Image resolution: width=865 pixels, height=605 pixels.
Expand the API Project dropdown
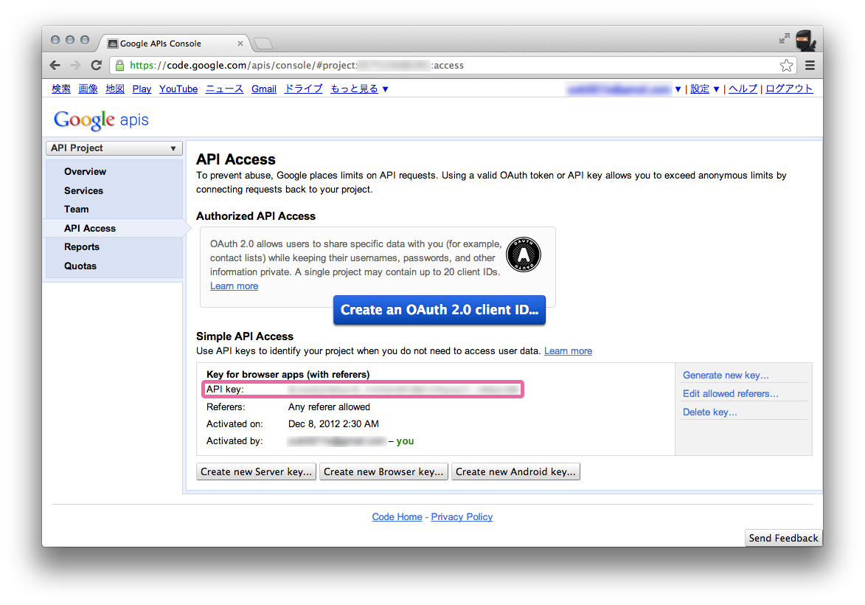[x=114, y=148]
